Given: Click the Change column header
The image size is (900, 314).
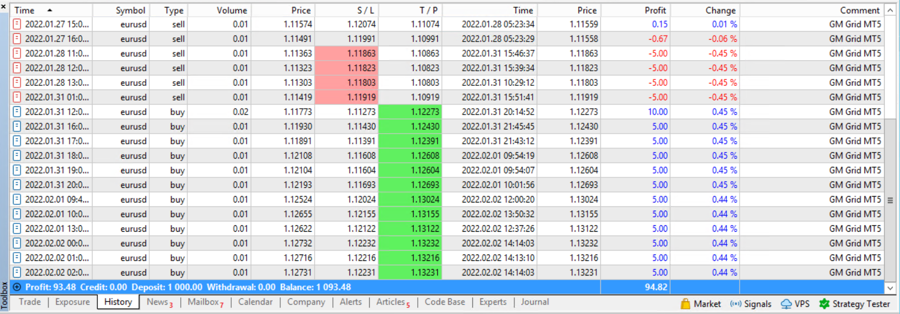Looking at the screenshot, I should click(705, 11).
